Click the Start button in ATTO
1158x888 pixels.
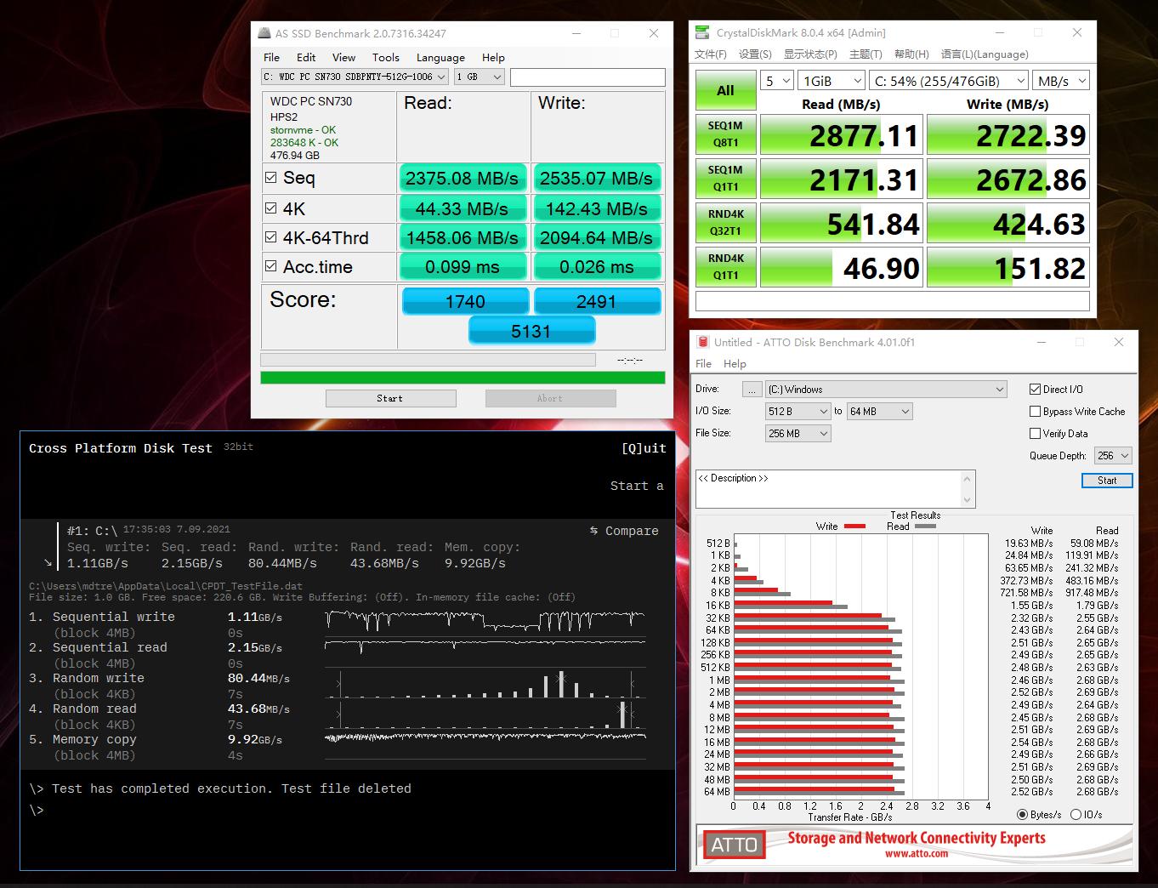[1106, 481]
